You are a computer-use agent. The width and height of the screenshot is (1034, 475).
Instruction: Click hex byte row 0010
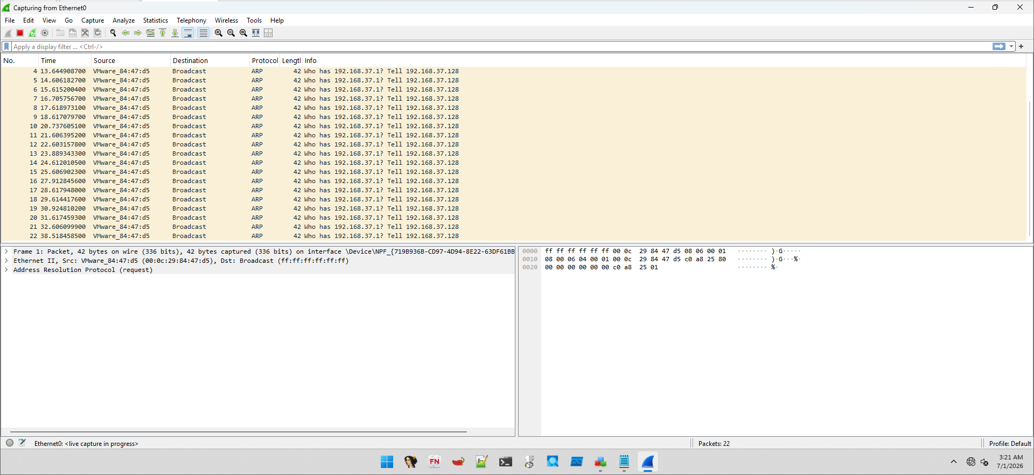[661, 259]
